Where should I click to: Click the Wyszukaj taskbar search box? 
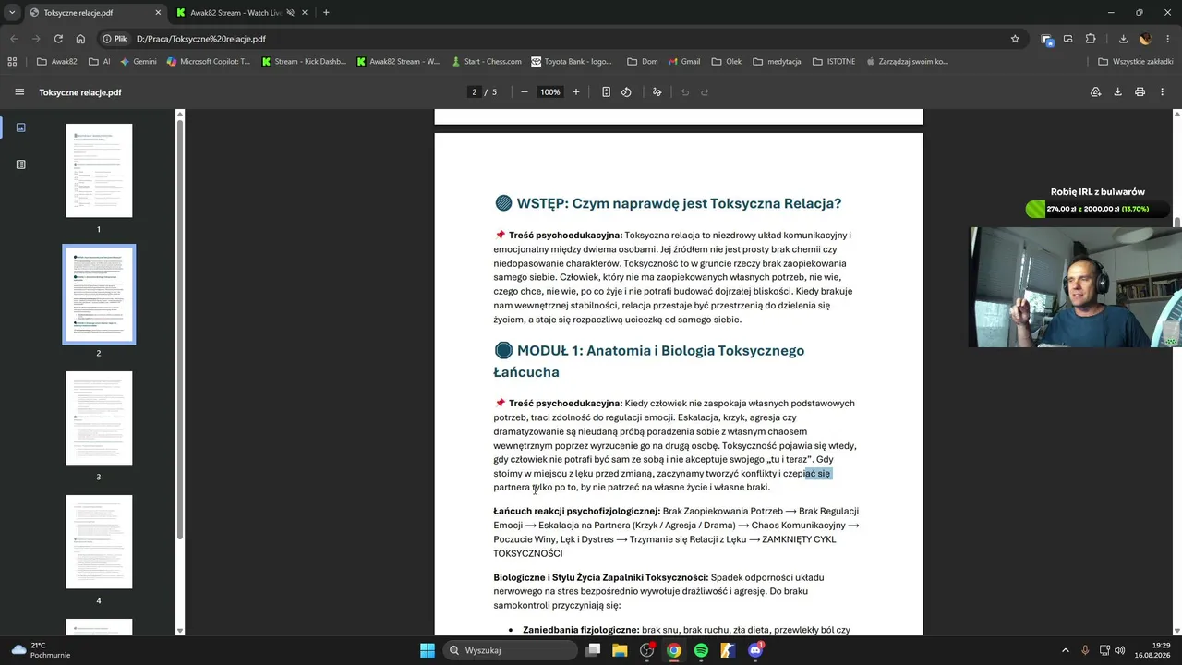click(x=510, y=650)
